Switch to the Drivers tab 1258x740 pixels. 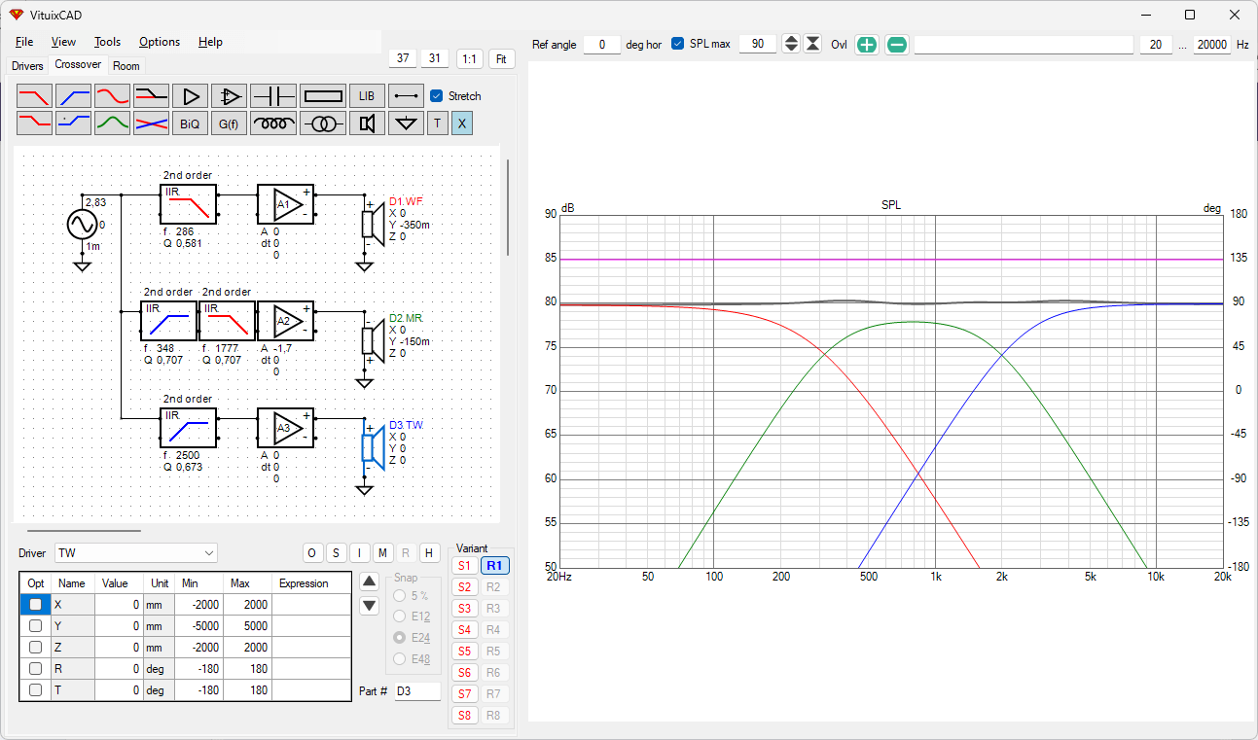pos(27,66)
